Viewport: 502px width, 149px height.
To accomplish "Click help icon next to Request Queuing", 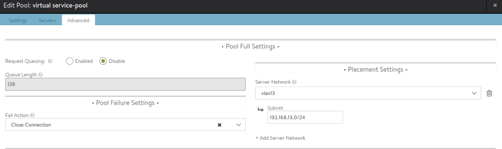I will pyautogui.click(x=50, y=61).
